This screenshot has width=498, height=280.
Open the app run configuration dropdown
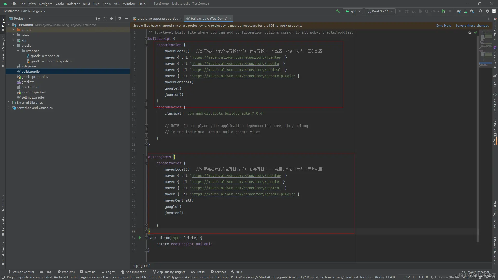point(353,11)
